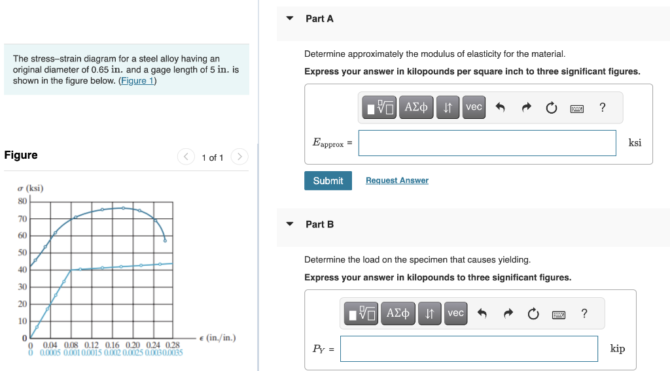Click the E approx answer input field
The width and height of the screenshot is (670, 371).
point(487,143)
